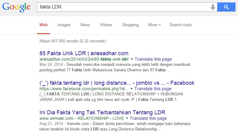Select the Web tab
This screenshot has width=238, height=132.
[x=43, y=25]
